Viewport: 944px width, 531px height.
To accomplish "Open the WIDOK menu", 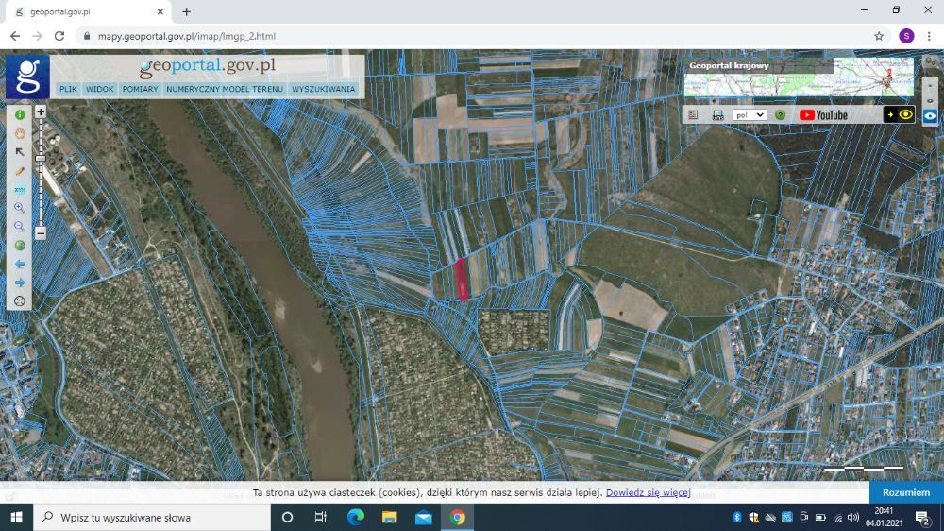I will pyautogui.click(x=99, y=89).
